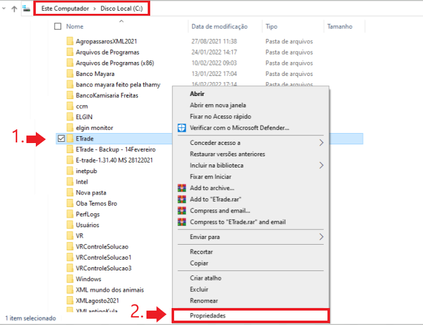Select the XML mundo dos animais folder

[109, 289]
